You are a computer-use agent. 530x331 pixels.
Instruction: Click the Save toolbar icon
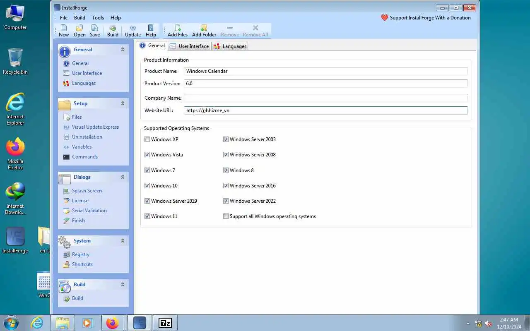click(95, 31)
